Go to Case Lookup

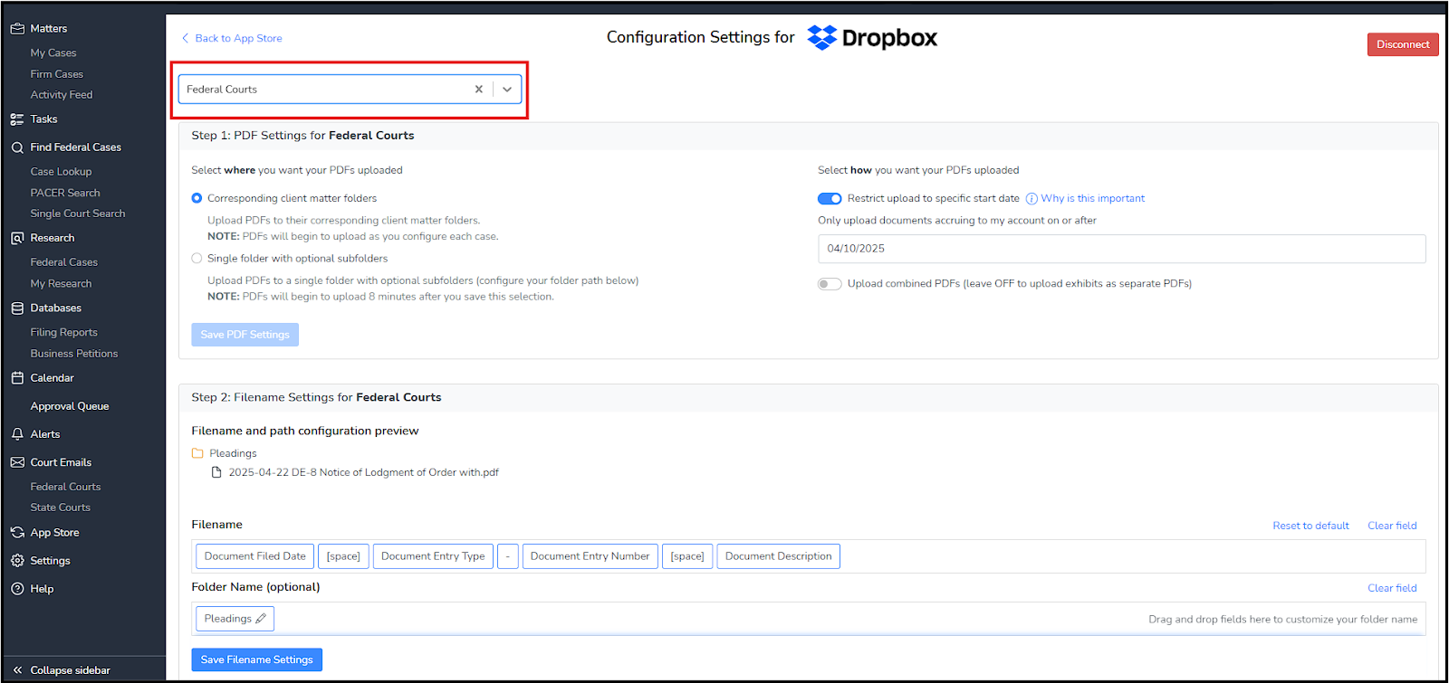pyautogui.click(x=61, y=172)
